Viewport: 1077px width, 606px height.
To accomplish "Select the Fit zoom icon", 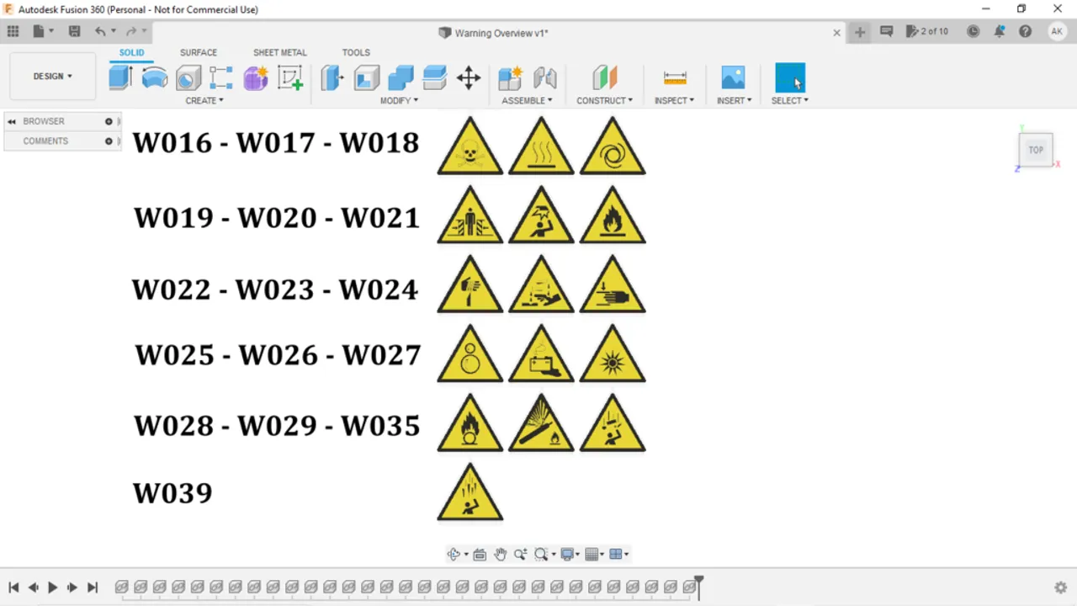I will click(x=541, y=554).
